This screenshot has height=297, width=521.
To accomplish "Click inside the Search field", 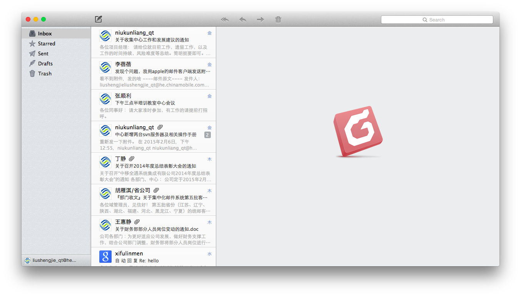I will (x=437, y=20).
